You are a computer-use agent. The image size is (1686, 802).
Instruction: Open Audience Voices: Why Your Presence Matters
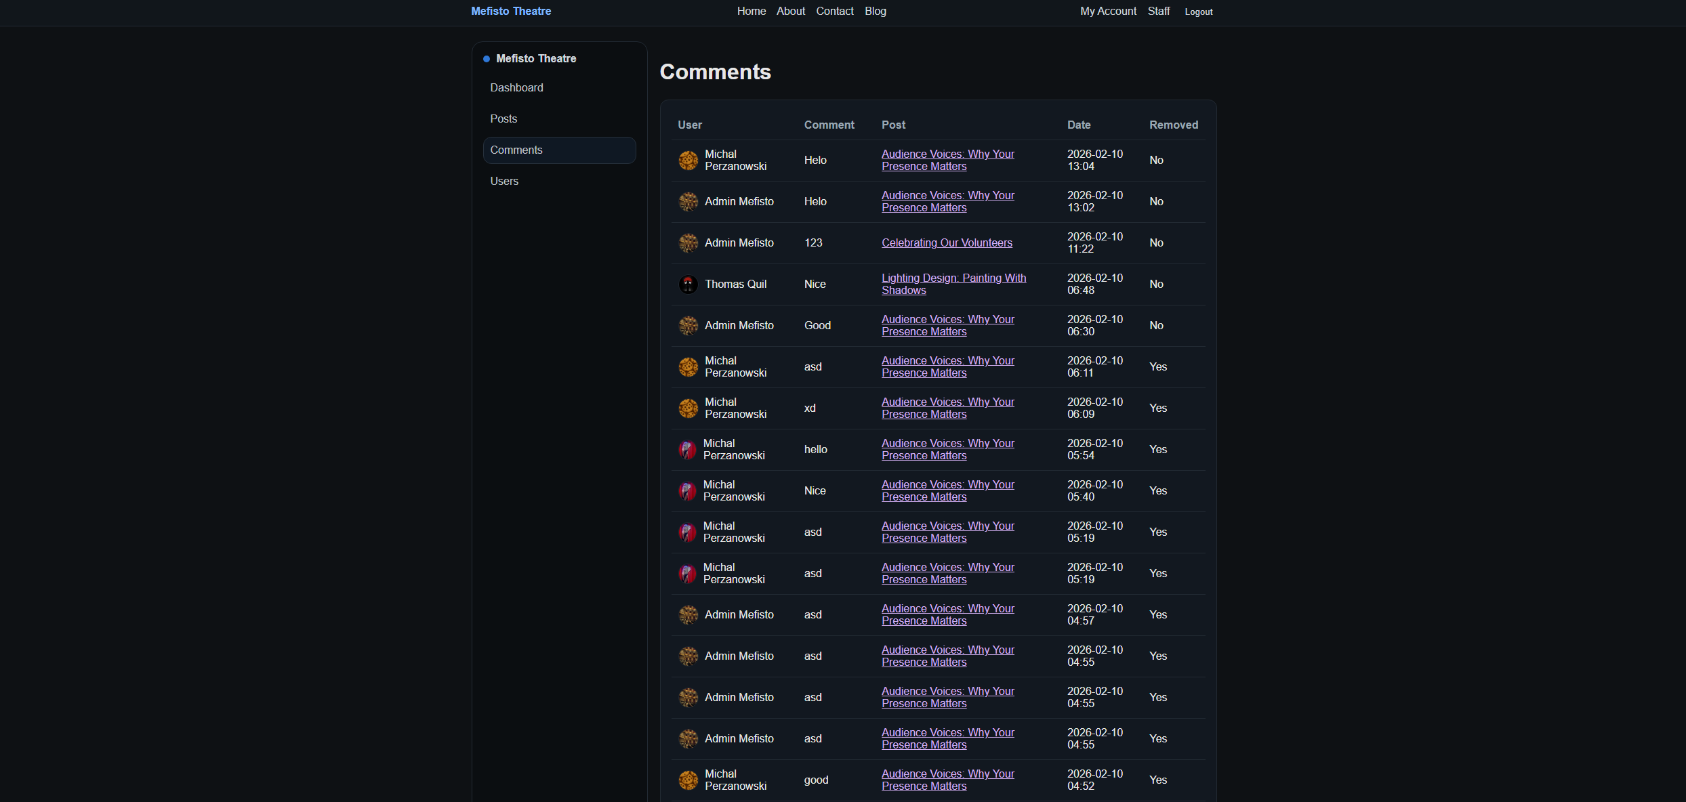[947, 161]
